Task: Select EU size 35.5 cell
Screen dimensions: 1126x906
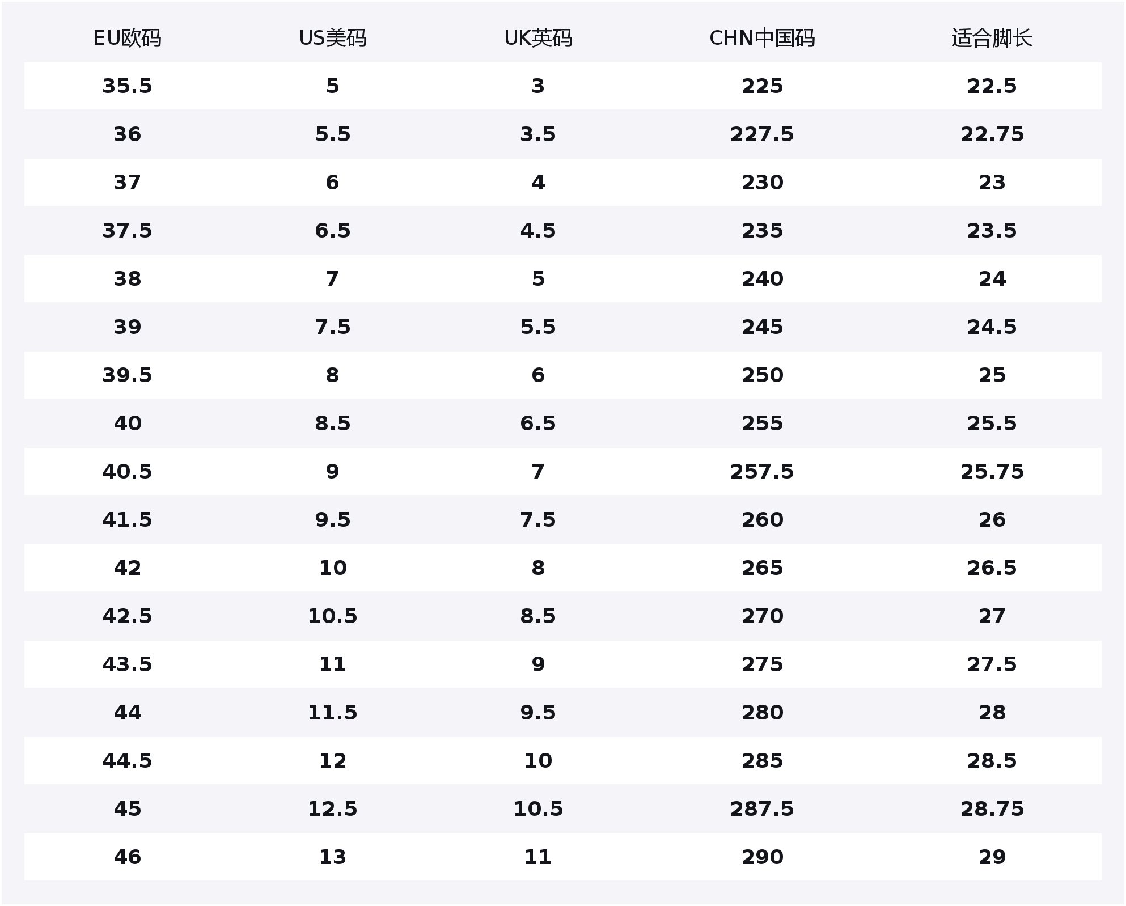Action: [127, 86]
